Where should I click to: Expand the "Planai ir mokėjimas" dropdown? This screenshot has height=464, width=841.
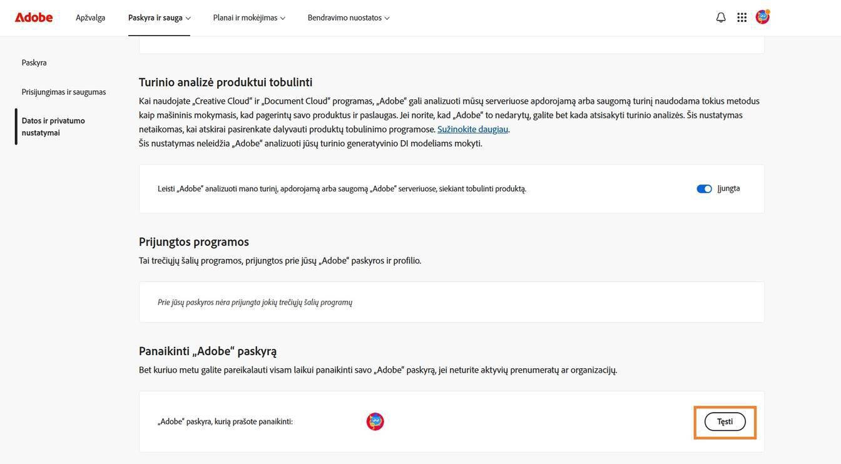click(248, 18)
